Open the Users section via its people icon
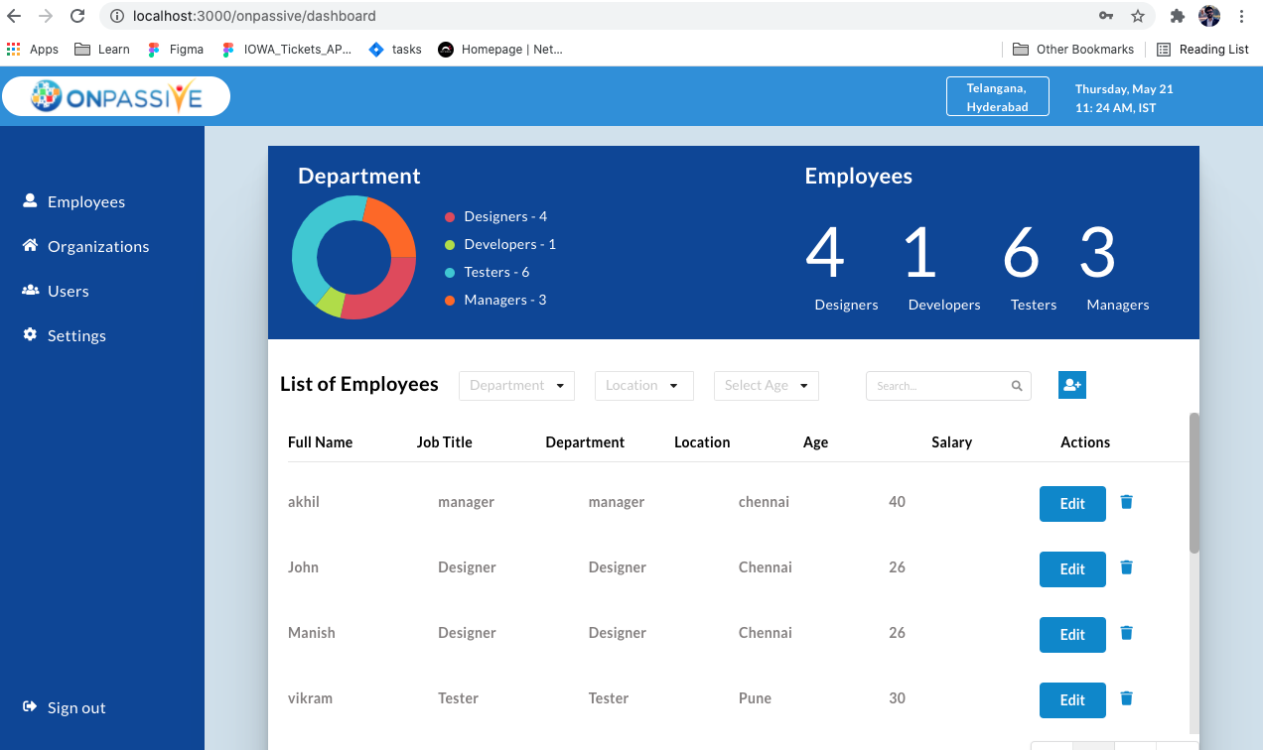The image size is (1263, 750). [x=29, y=290]
